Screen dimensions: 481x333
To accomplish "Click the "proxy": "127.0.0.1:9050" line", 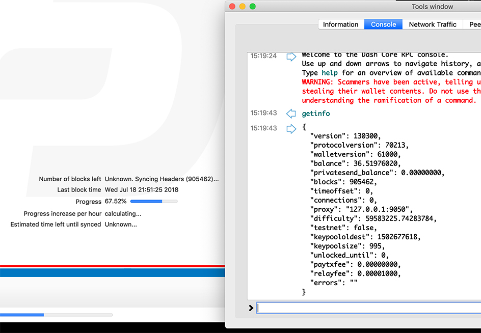I will coord(361,209).
